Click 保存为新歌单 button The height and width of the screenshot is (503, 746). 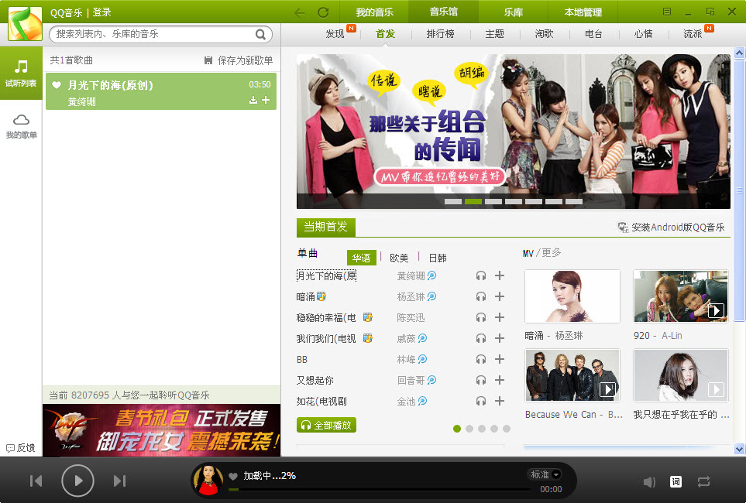pos(239,60)
